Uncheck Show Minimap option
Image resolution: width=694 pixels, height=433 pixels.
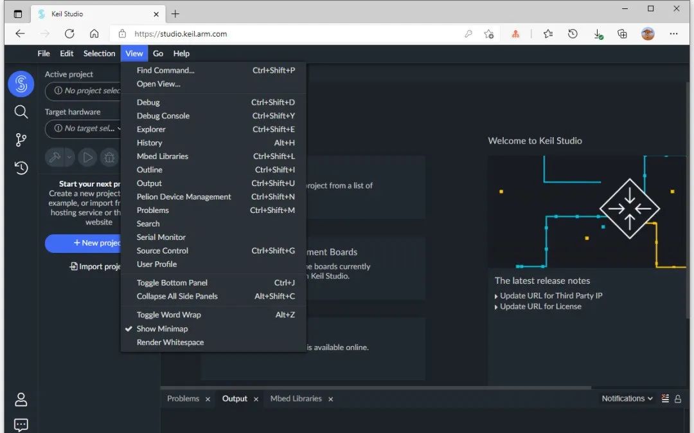click(x=213, y=329)
